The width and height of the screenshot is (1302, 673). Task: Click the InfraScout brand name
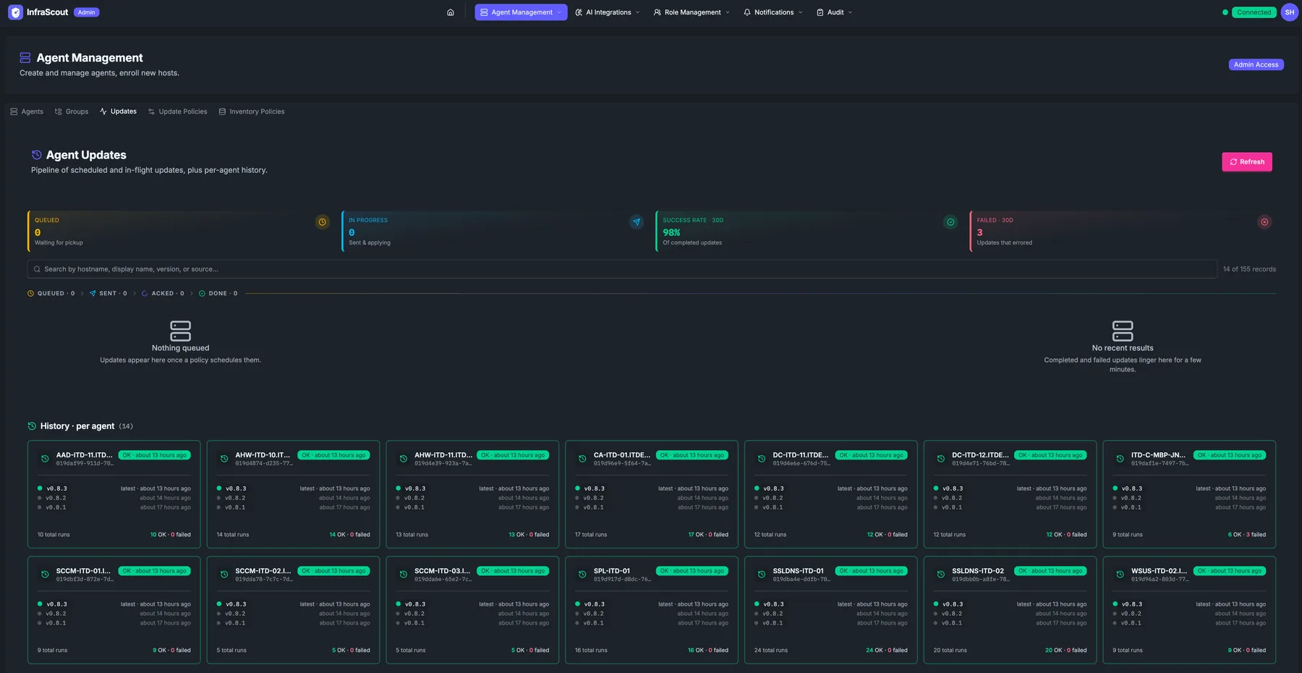coord(47,12)
